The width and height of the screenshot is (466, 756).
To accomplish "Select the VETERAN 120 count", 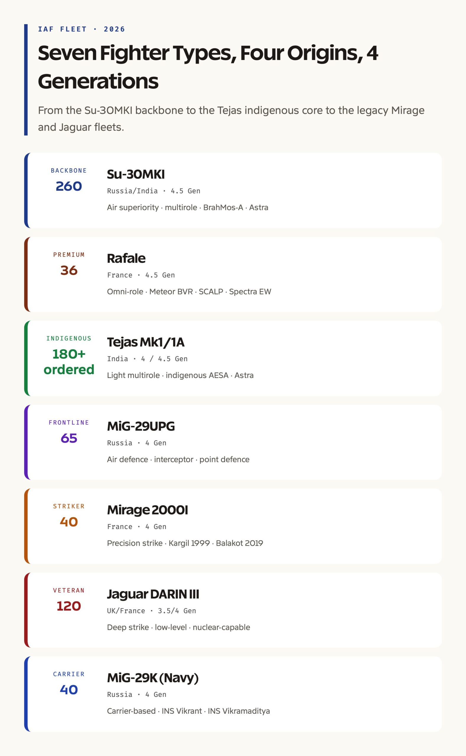I will [69, 606].
